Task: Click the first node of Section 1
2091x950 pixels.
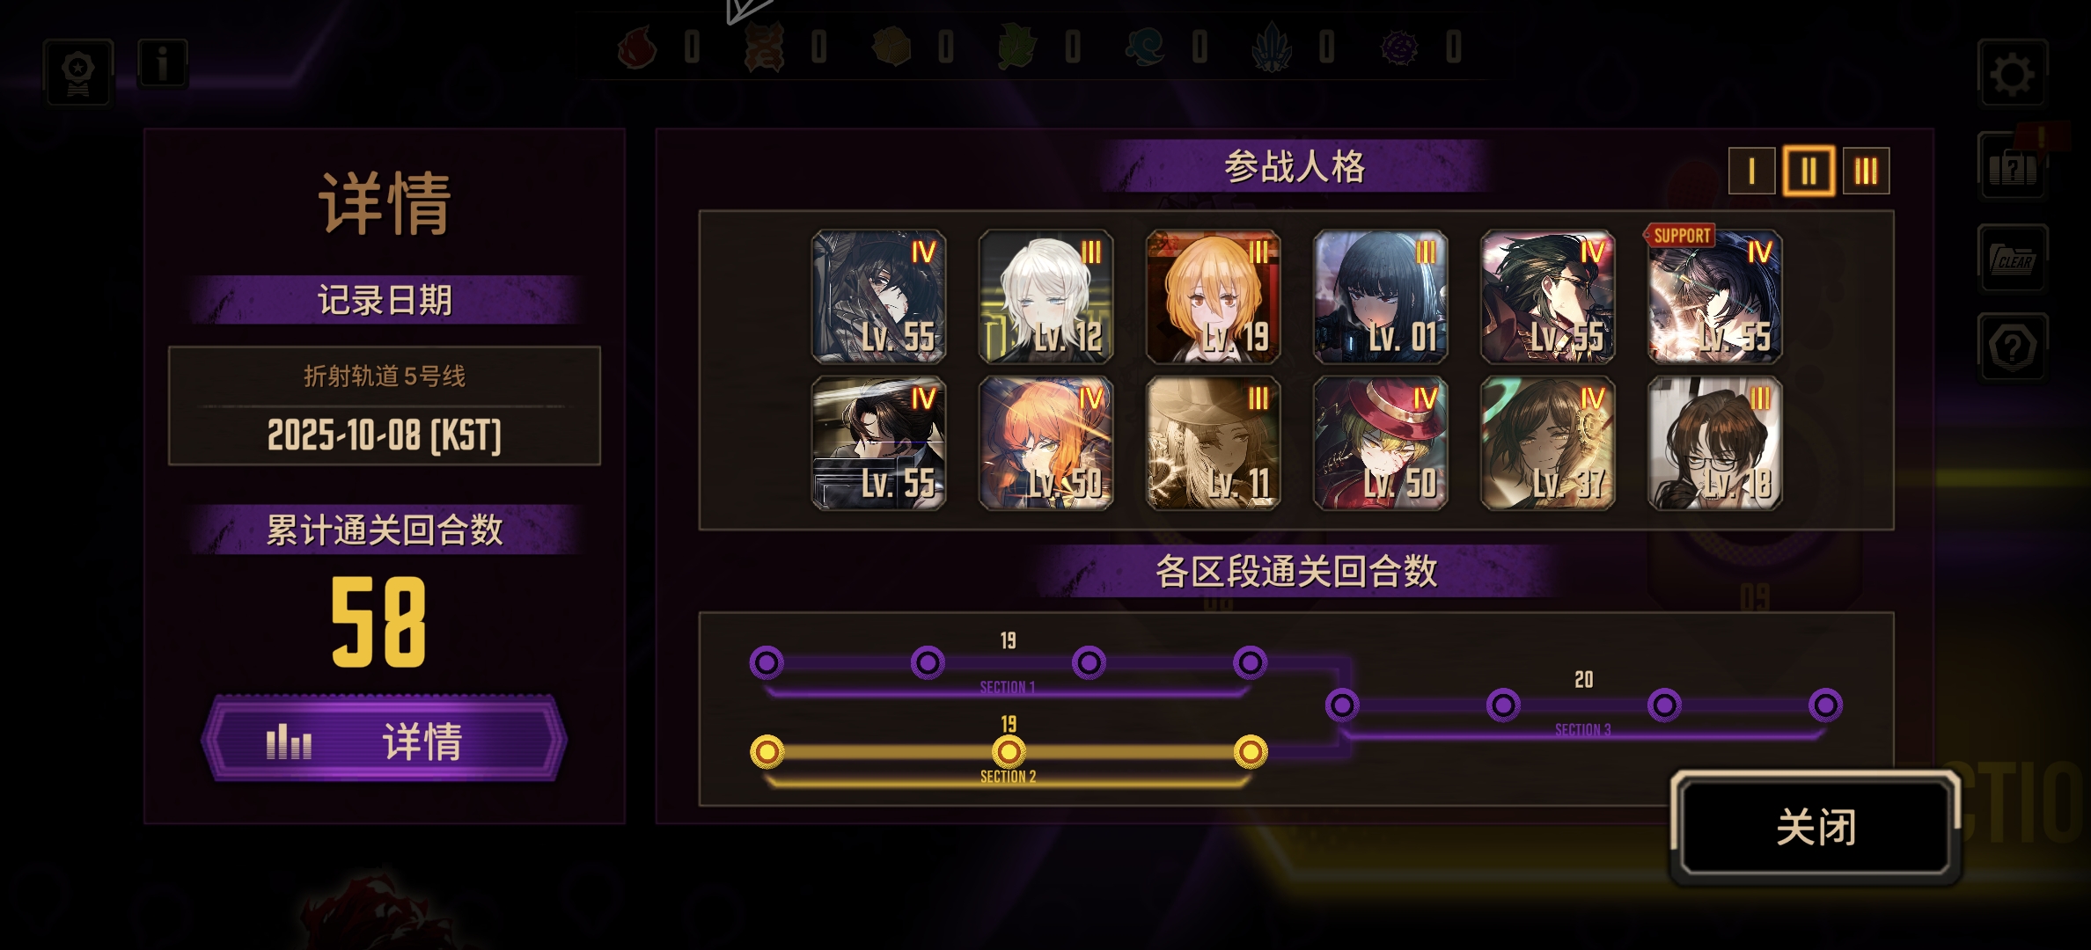Action: (767, 662)
